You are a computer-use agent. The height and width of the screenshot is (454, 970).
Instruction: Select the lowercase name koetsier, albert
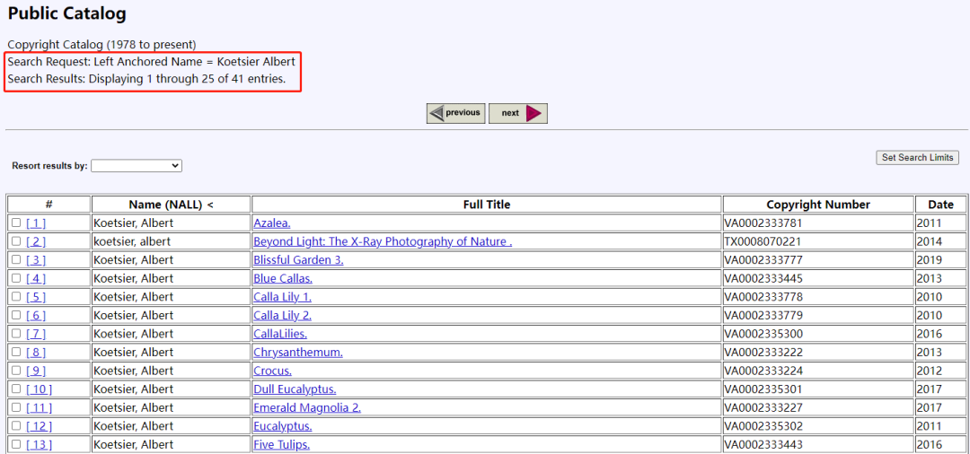[132, 241]
